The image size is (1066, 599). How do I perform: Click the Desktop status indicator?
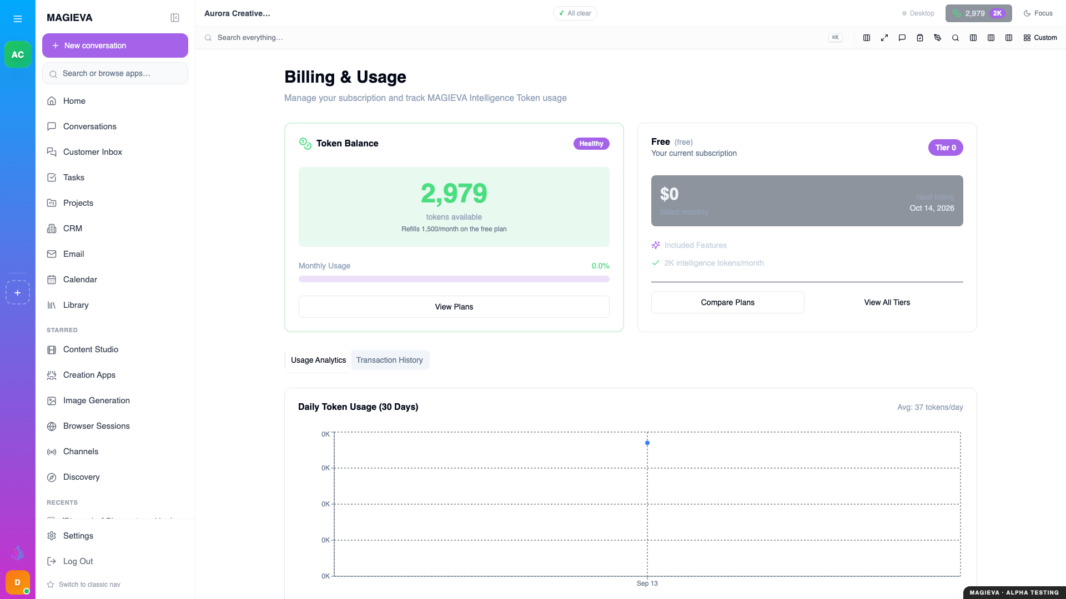pos(918,13)
